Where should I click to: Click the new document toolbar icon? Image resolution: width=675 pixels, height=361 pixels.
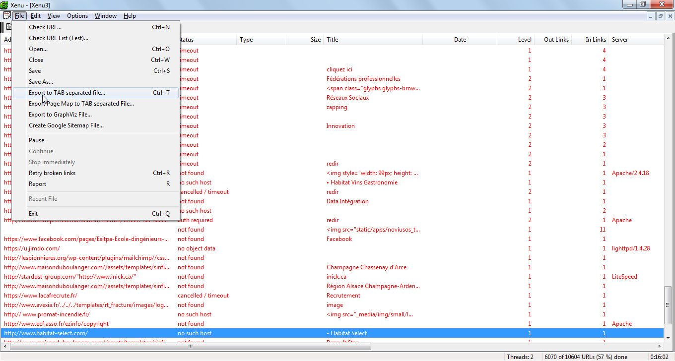pyautogui.click(x=8, y=27)
